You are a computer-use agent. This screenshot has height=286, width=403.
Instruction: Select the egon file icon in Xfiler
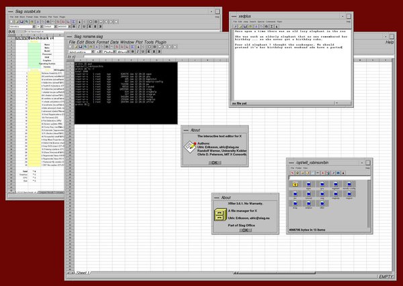point(309,184)
